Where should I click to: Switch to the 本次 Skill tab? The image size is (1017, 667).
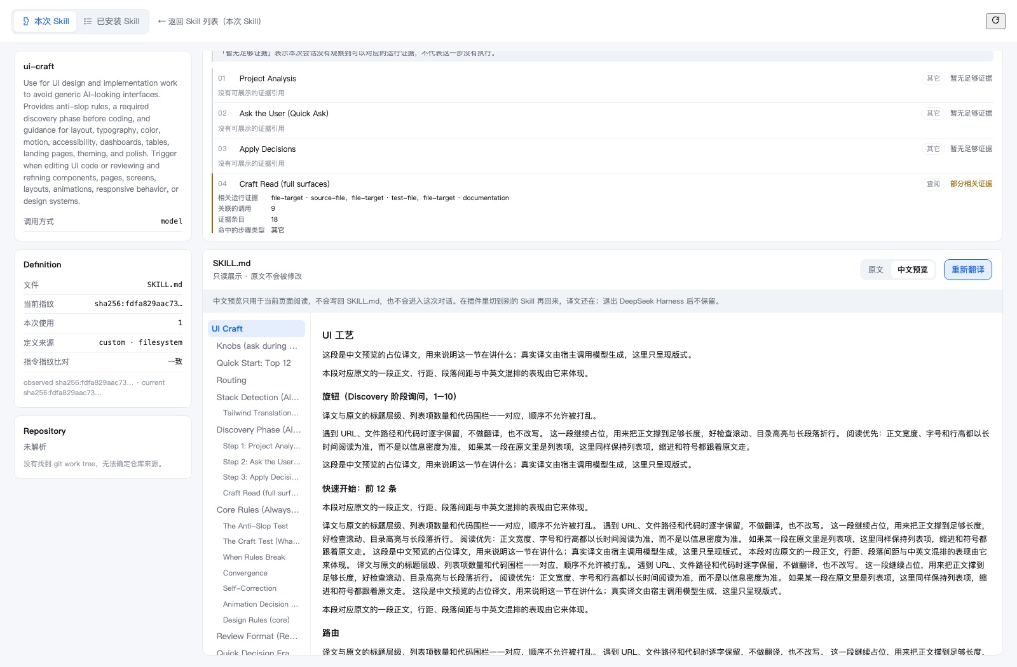point(46,21)
